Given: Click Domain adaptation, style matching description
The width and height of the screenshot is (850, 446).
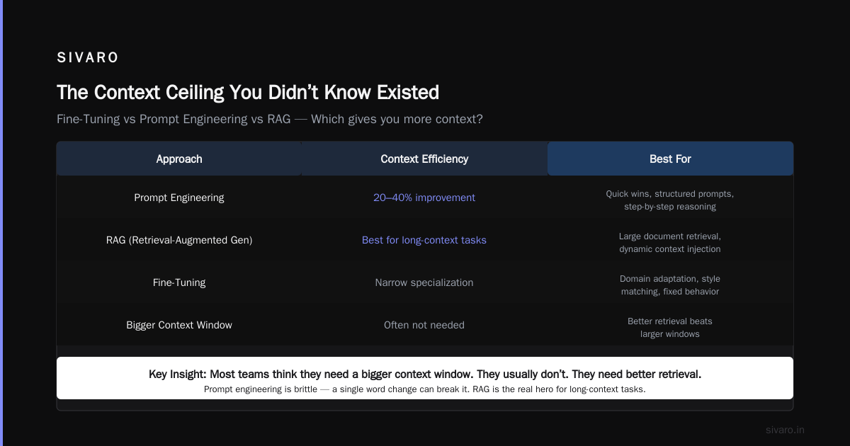Looking at the screenshot, I should click(670, 285).
